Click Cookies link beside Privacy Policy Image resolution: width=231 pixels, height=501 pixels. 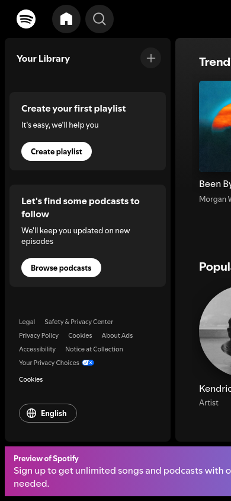point(80,335)
